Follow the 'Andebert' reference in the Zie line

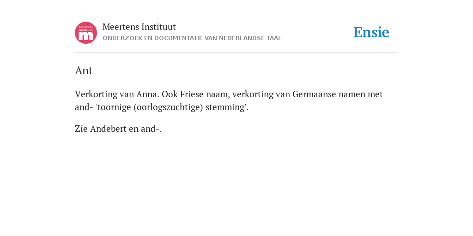click(108, 129)
